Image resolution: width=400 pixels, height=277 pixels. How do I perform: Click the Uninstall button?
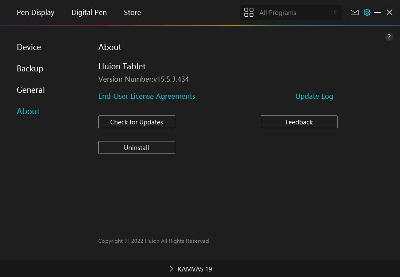click(137, 147)
